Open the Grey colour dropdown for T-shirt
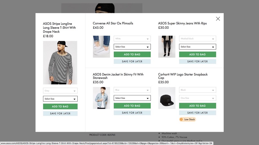This screenshot has height=145, width=259. click(60, 91)
